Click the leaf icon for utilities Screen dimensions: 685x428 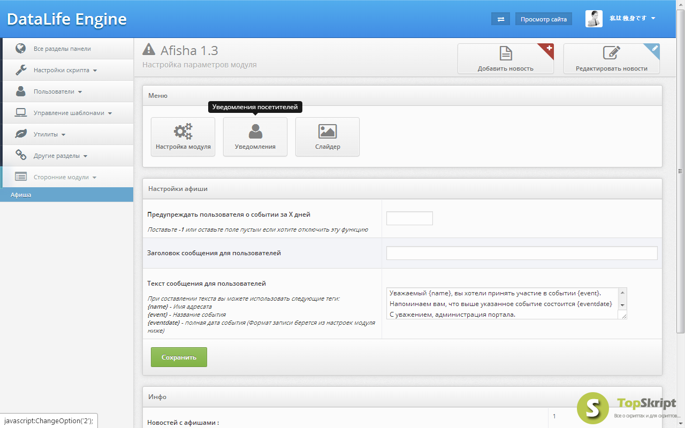point(21,134)
